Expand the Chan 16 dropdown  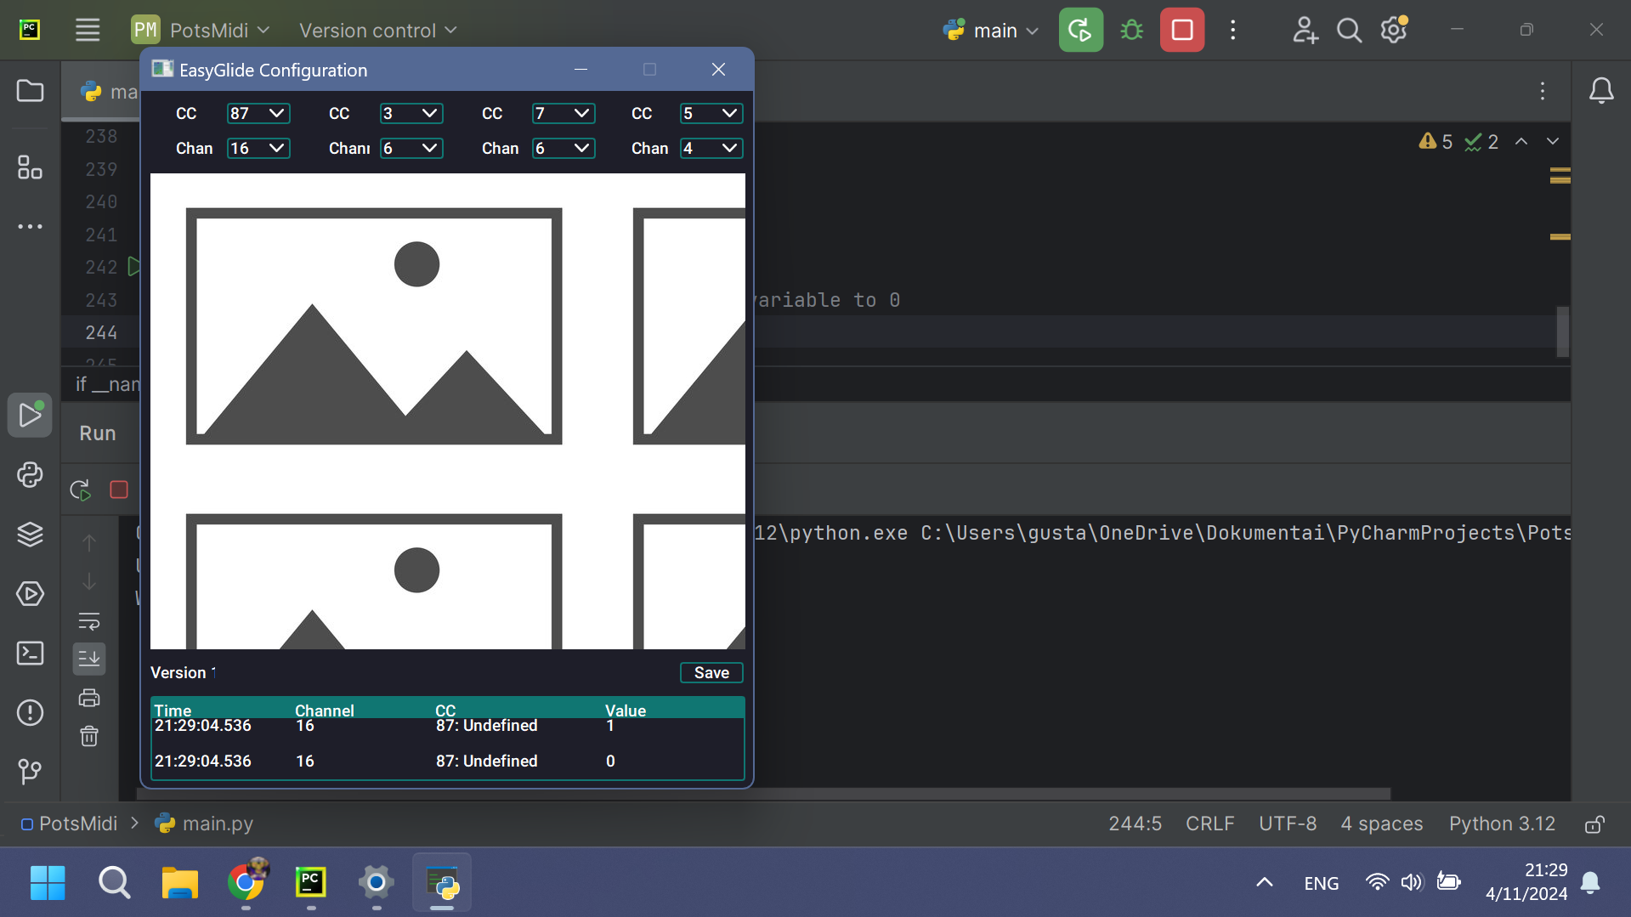[x=258, y=149]
